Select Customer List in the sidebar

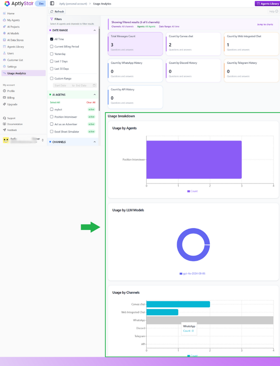[17, 60]
